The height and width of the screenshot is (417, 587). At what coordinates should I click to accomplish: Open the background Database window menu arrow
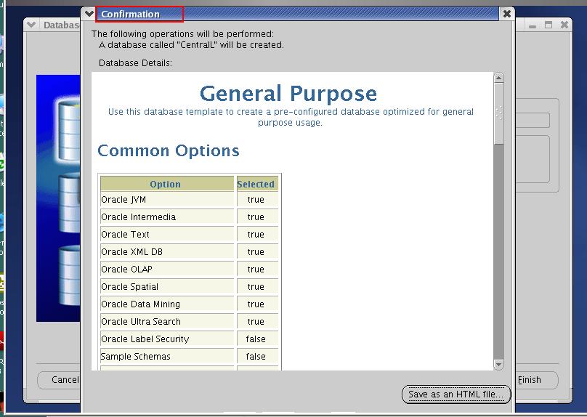(31, 25)
